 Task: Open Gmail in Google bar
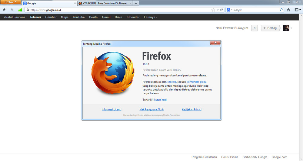[x=106, y=17]
